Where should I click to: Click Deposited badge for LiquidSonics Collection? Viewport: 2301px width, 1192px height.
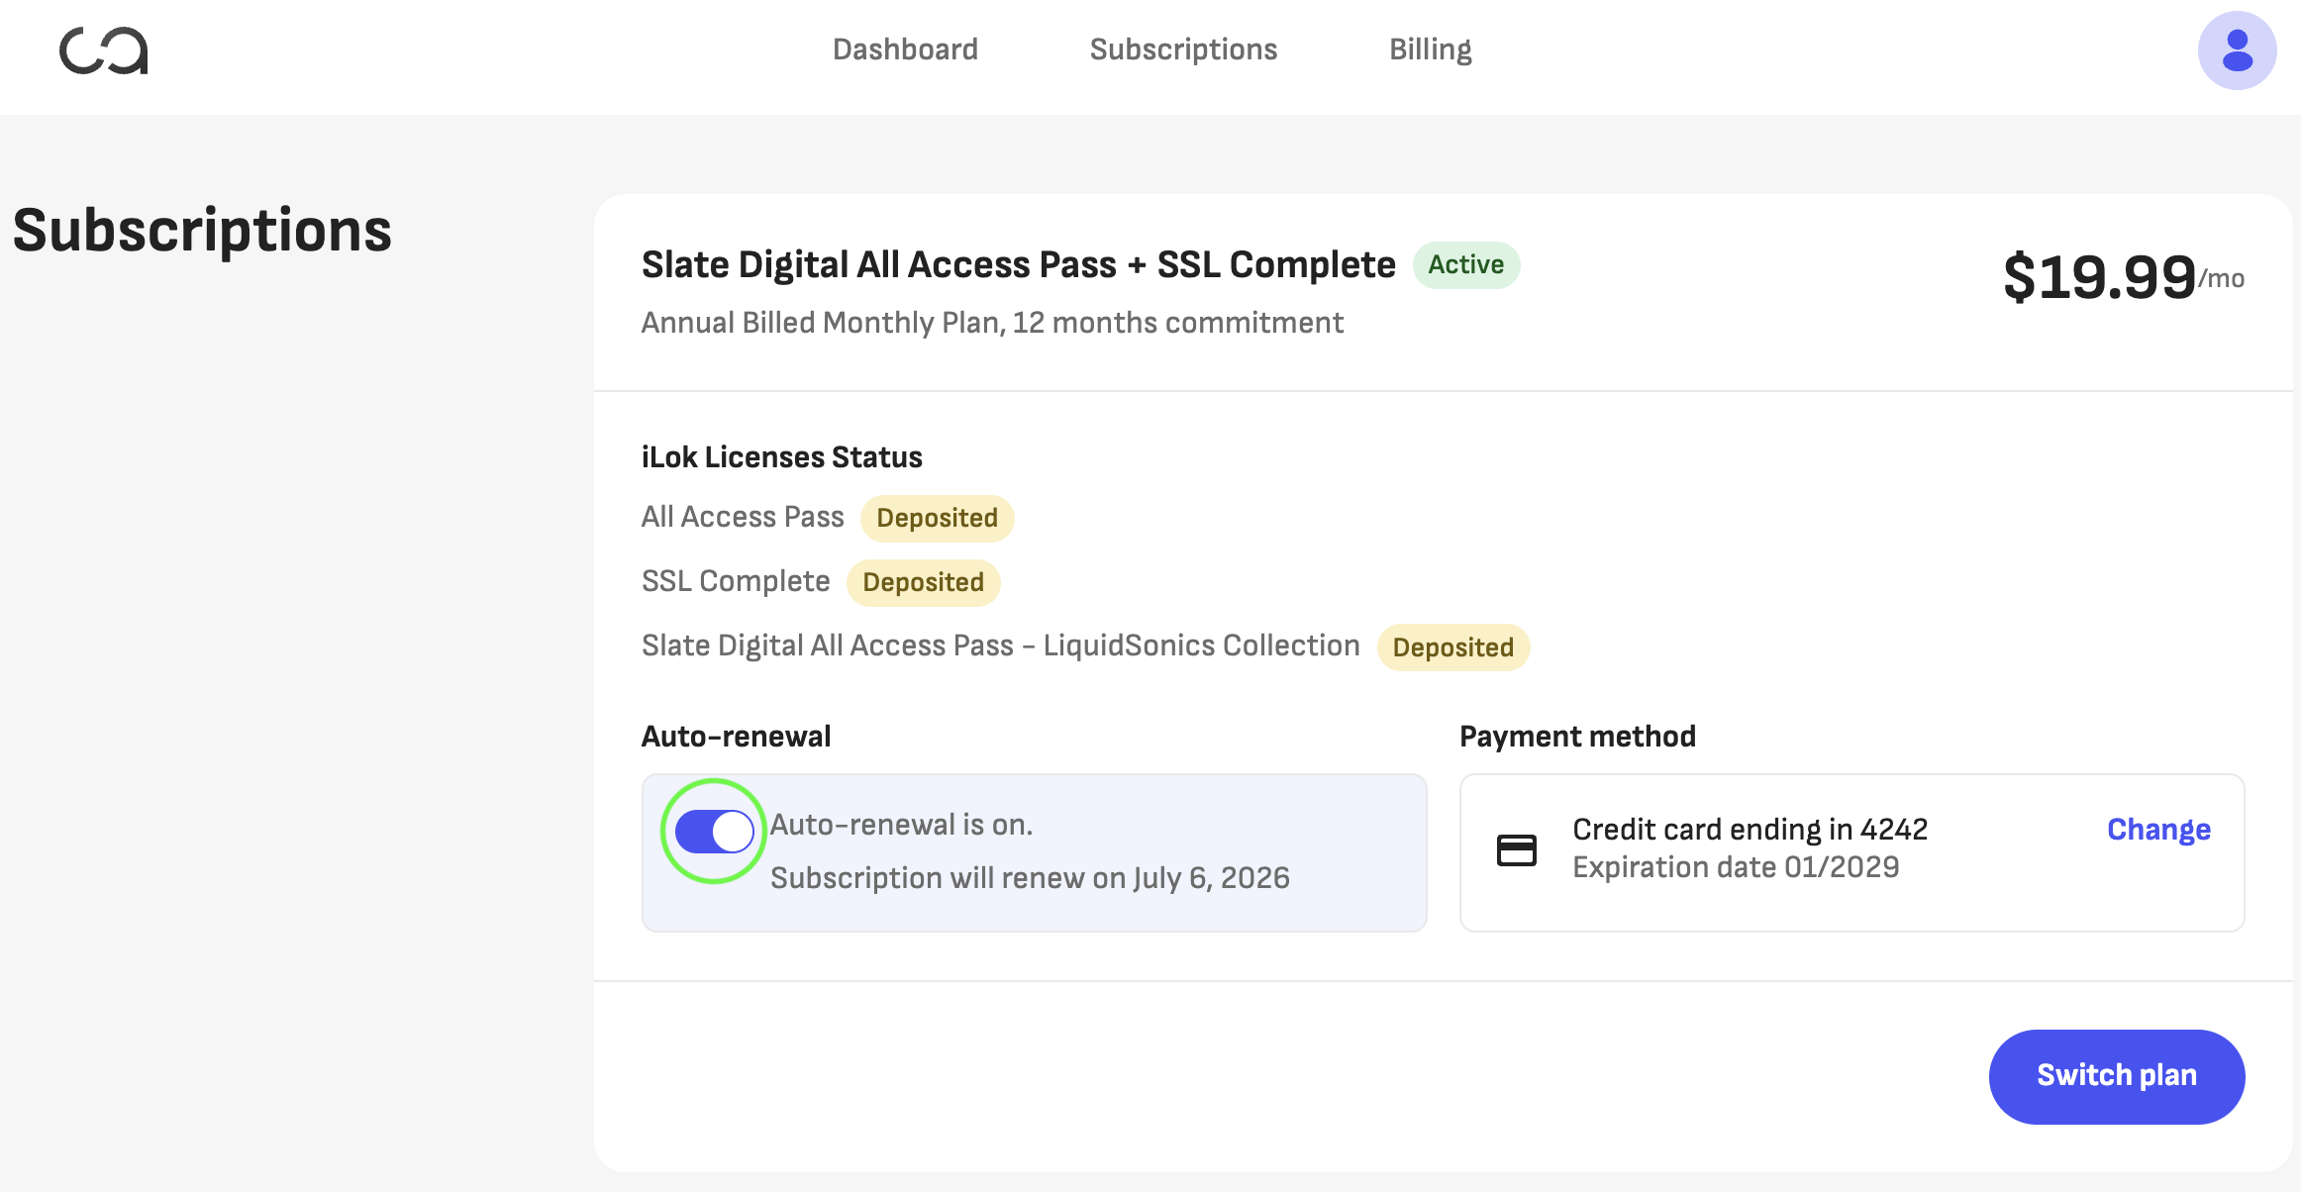pos(1452,647)
